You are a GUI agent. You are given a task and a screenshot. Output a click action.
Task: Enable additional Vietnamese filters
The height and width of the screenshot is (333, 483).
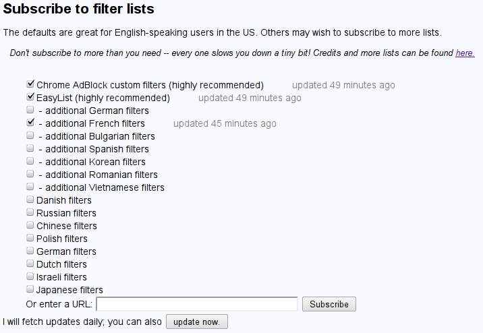[30, 187]
